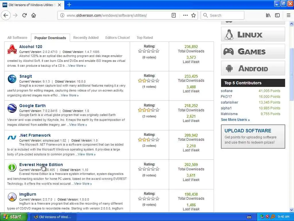Open page actions three-dot menu
Screen dimensions: 294x221
(185, 15)
